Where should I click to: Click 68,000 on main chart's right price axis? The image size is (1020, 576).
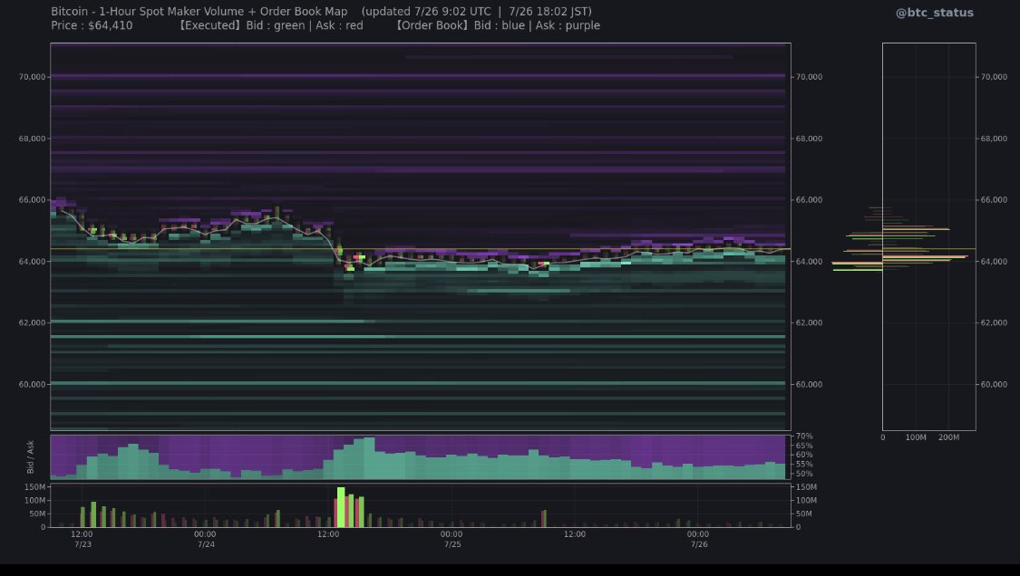[x=809, y=139]
